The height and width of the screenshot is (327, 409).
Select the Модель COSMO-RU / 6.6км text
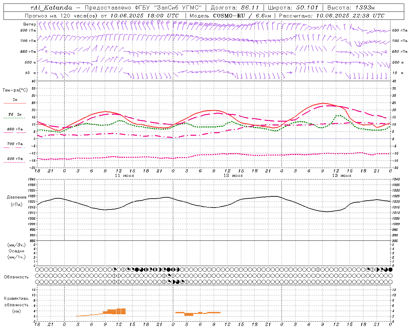230,16
